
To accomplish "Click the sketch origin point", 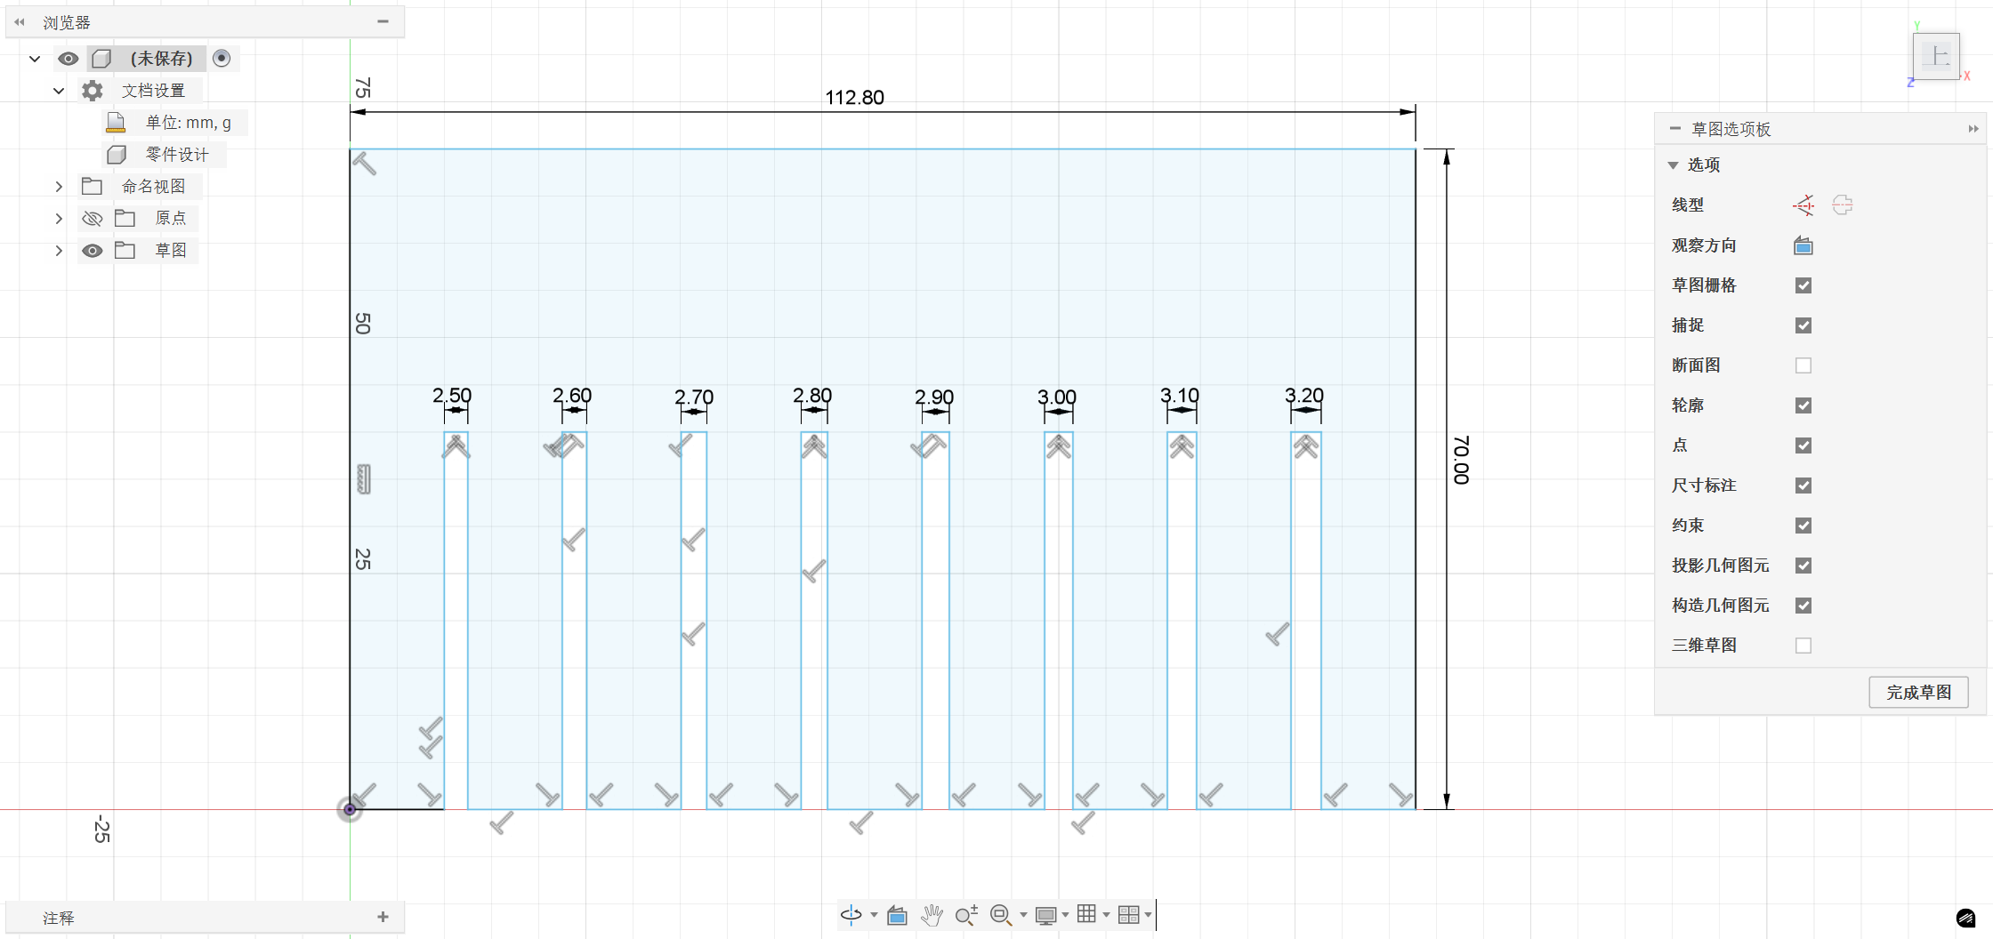I will coord(350,809).
